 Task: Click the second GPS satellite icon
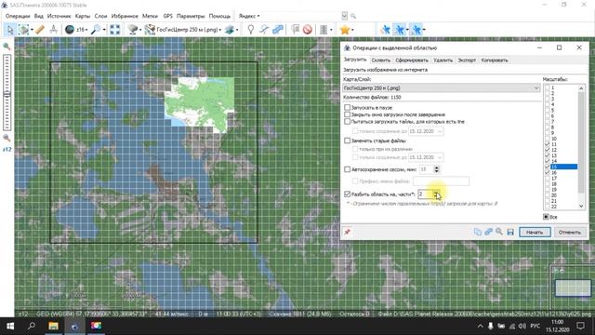click(400, 30)
